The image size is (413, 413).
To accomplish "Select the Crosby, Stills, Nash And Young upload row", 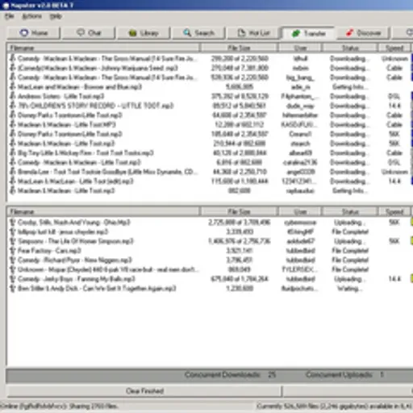I will point(210,223).
